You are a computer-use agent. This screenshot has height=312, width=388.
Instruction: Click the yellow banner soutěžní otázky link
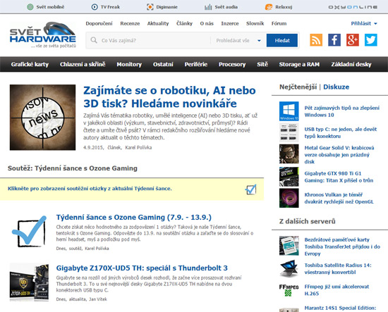pyautogui.click(x=90, y=189)
